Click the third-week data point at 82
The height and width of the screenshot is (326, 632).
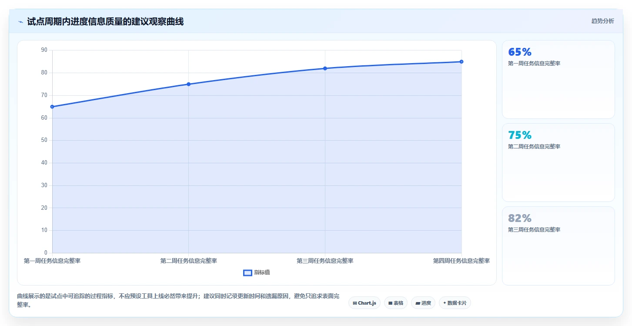click(x=325, y=68)
